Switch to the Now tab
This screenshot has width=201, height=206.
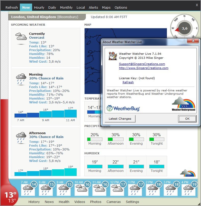26,7
